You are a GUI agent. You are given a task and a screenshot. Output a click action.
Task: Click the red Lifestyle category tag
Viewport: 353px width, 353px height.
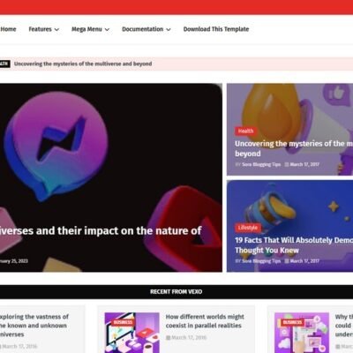[248, 228]
